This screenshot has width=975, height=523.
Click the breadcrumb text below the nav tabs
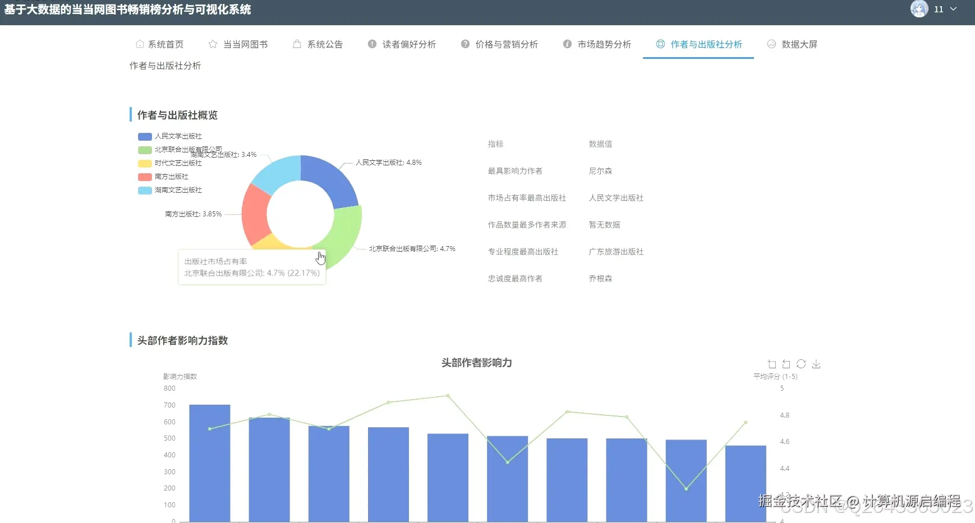pos(165,66)
